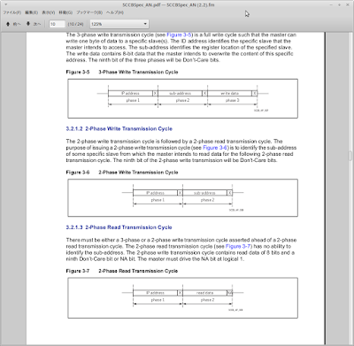Minimize the document viewer window
This screenshot has height=346, width=354.
(x=331, y=4)
